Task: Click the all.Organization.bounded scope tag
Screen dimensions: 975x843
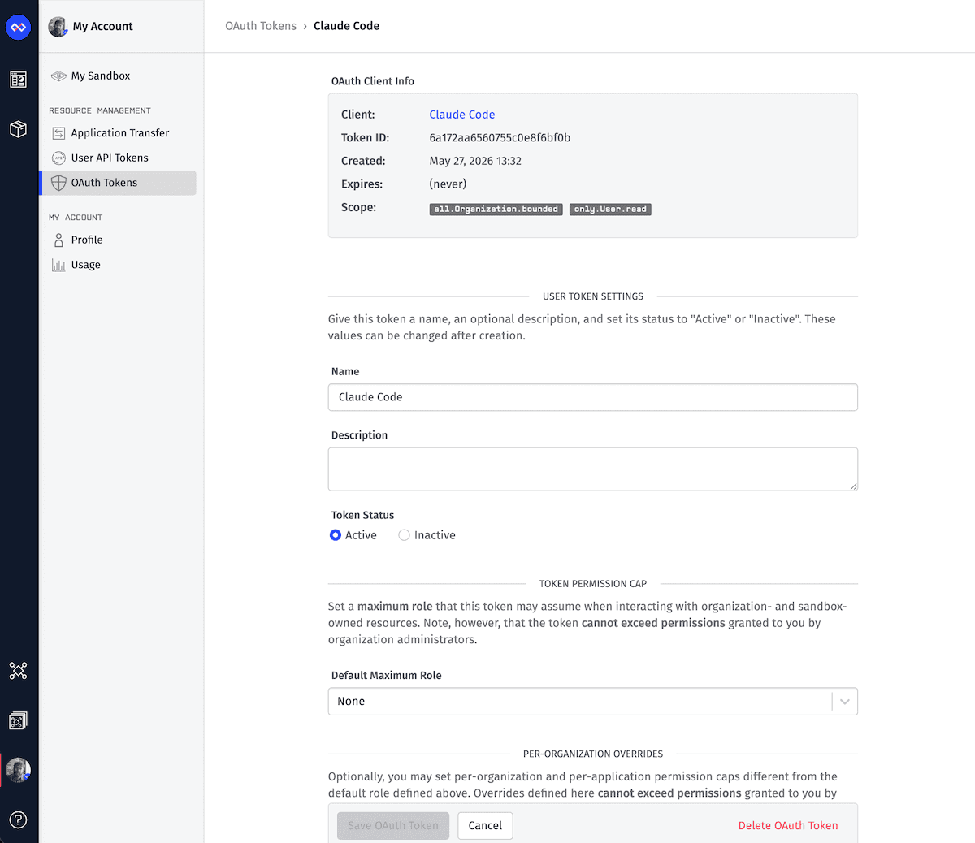Action: pos(496,210)
